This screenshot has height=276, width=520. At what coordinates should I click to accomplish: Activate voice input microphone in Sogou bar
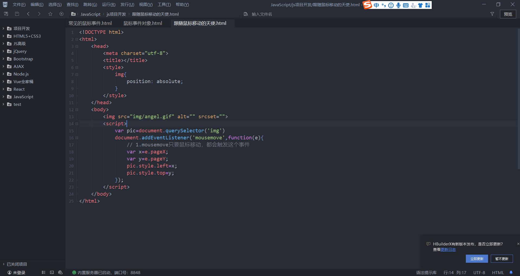[398, 5]
